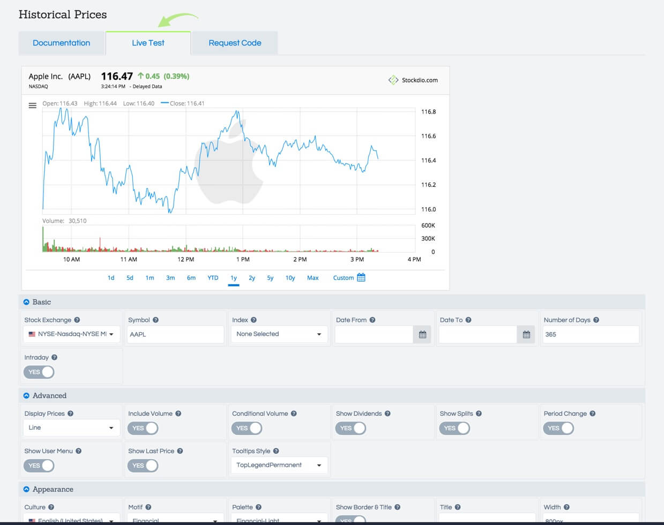The image size is (664, 525).
Task: Select the Live Test tab
Action: pos(148,43)
